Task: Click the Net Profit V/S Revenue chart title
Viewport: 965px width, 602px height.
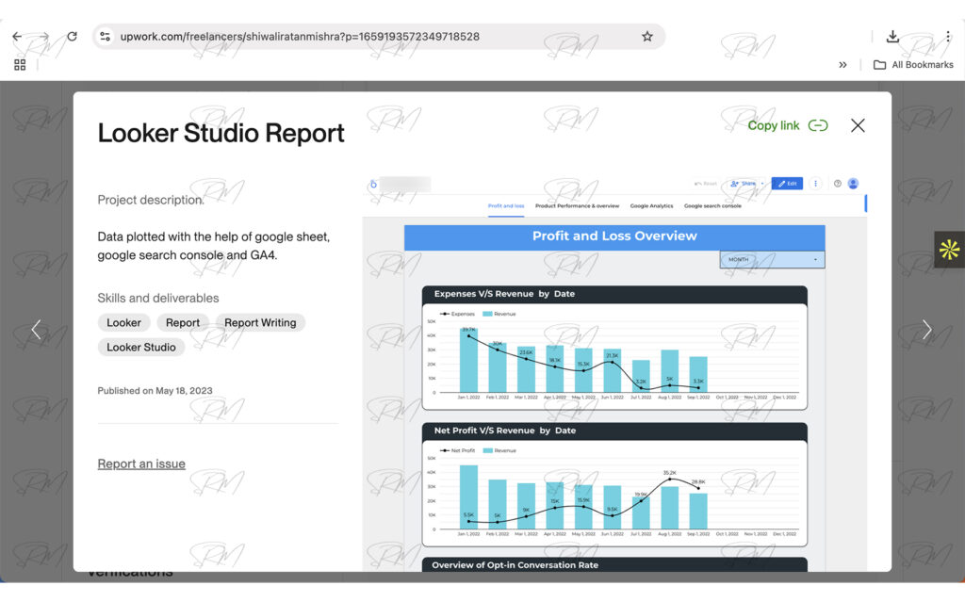Action: pyautogui.click(x=505, y=431)
